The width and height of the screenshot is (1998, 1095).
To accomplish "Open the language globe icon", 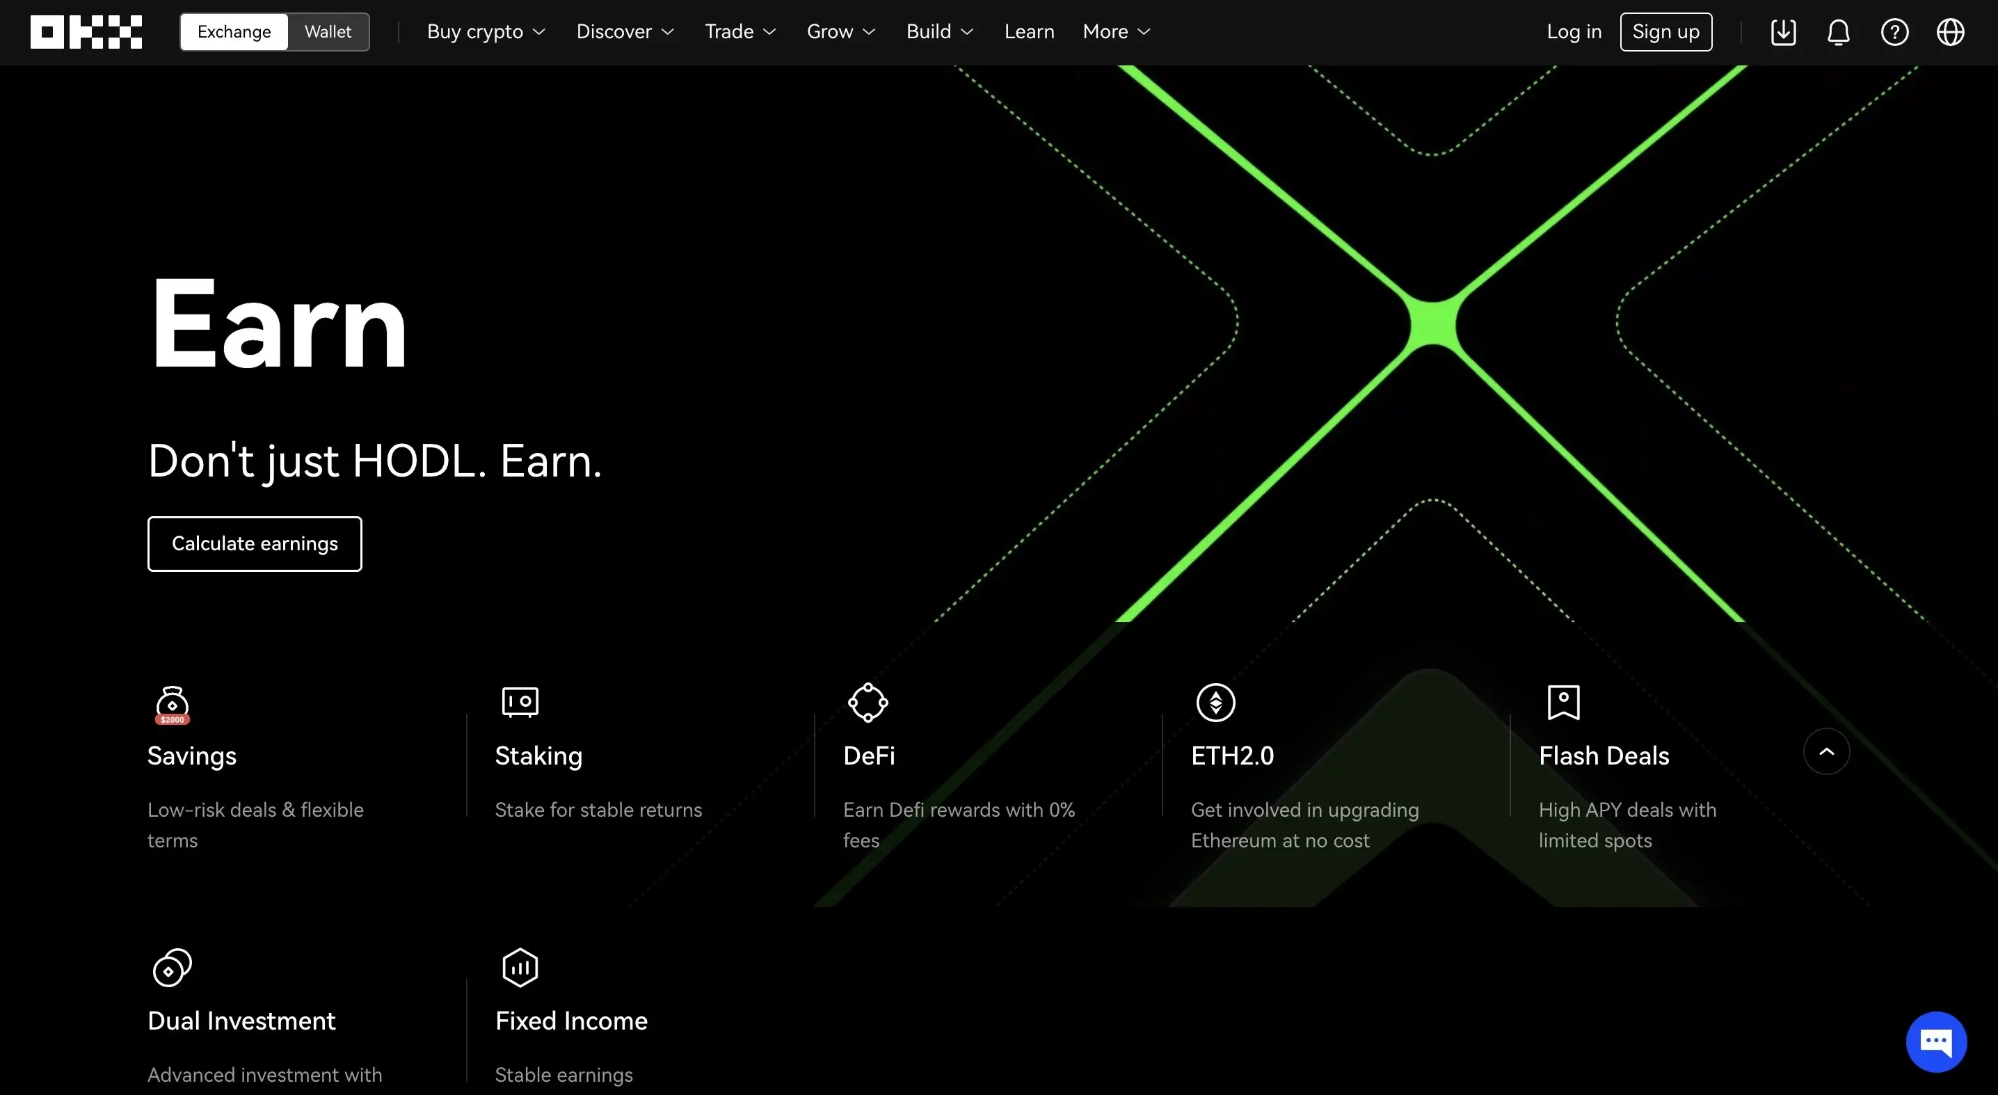I will [x=1950, y=32].
